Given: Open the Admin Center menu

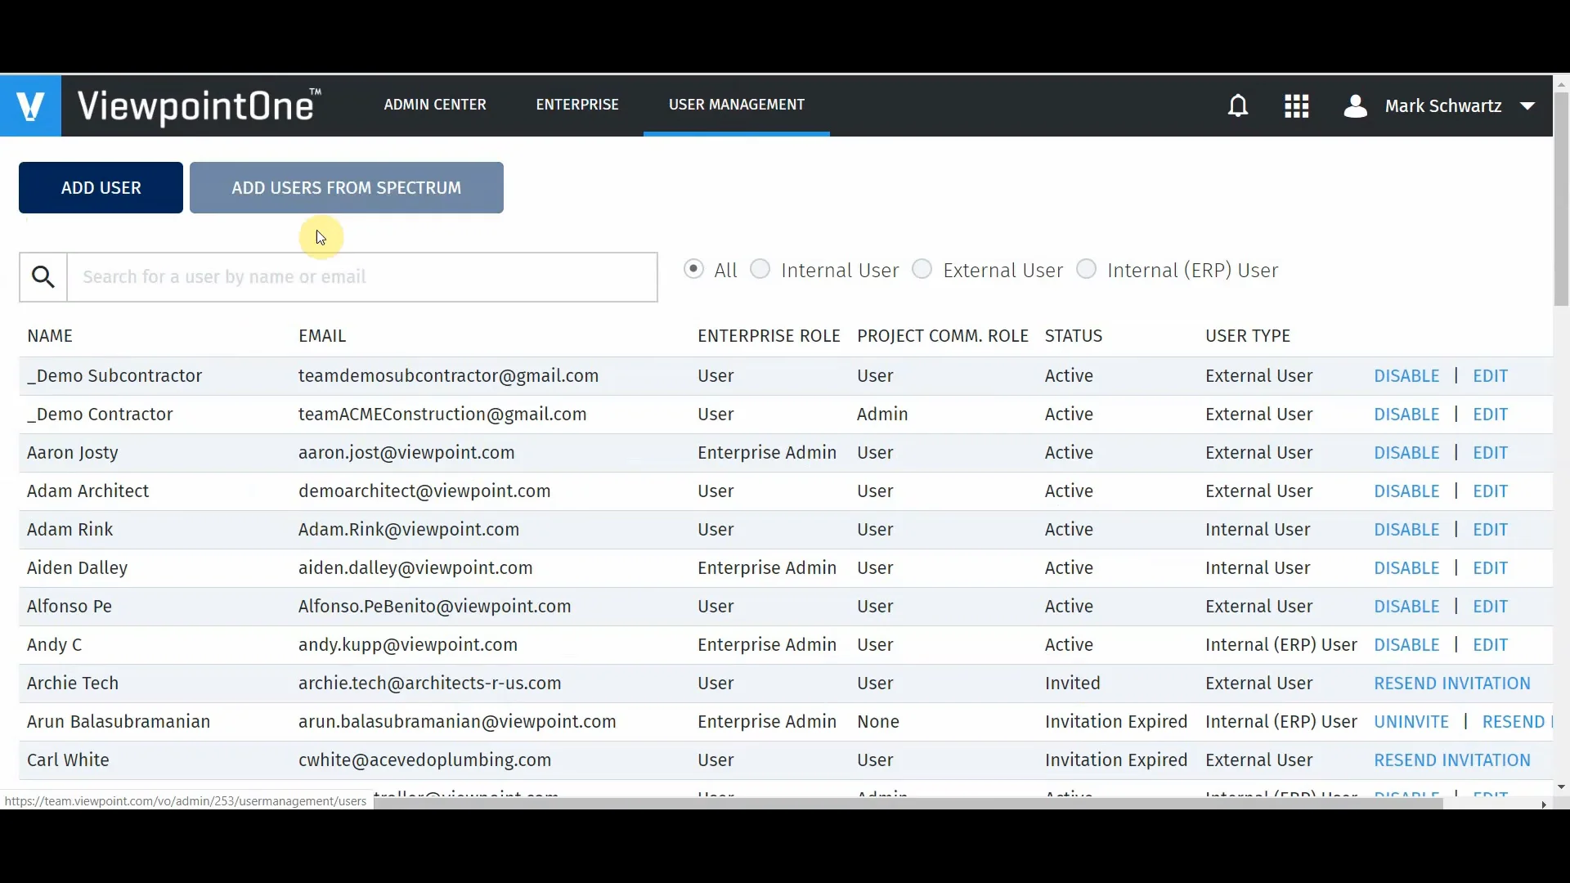Looking at the screenshot, I should pos(435,105).
